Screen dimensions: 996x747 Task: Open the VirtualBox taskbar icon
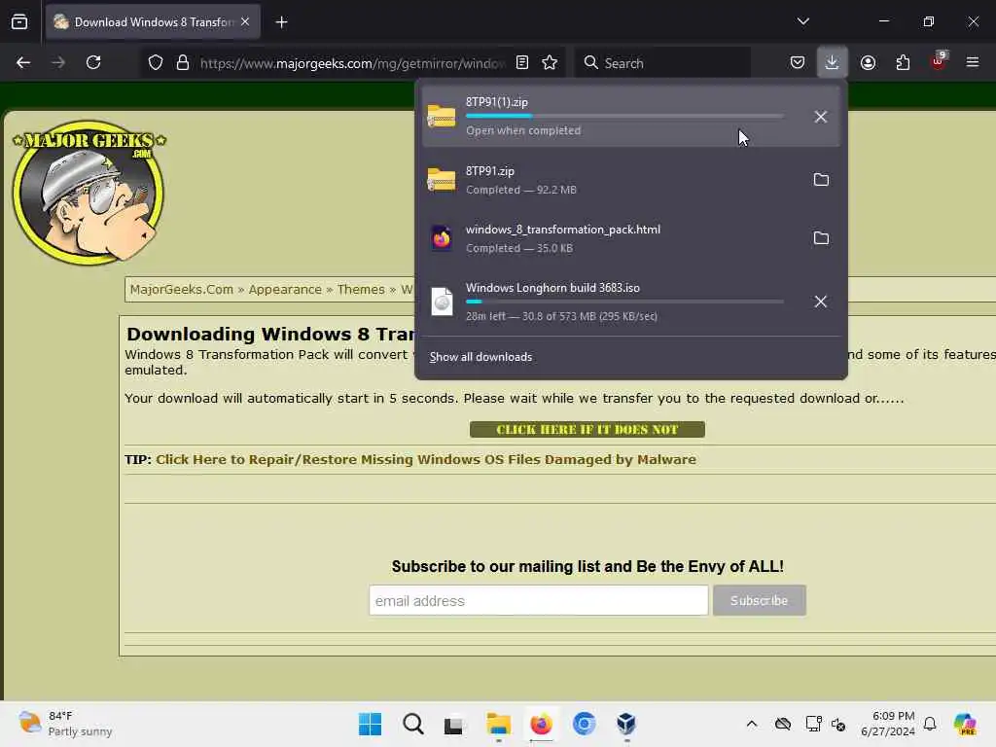(626, 724)
